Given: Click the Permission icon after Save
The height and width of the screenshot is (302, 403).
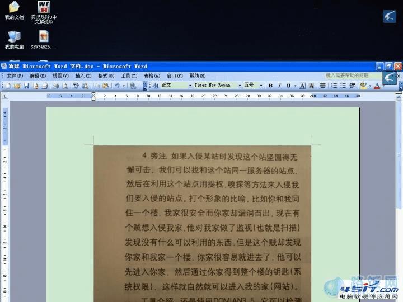Looking at the screenshot, I should pyautogui.click(x=35, y=86).
